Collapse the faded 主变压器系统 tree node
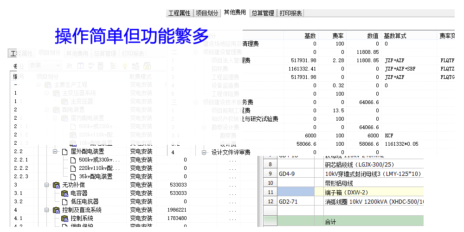The image size is (464, 232). [x=47, y=93]
